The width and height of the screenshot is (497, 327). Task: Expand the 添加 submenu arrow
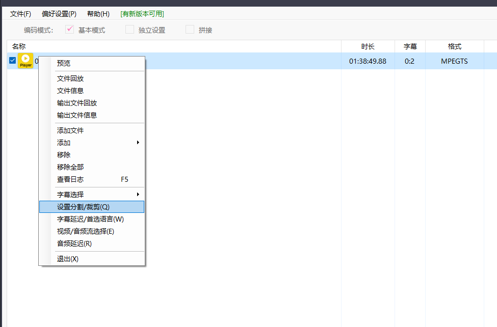pos(138,143)
